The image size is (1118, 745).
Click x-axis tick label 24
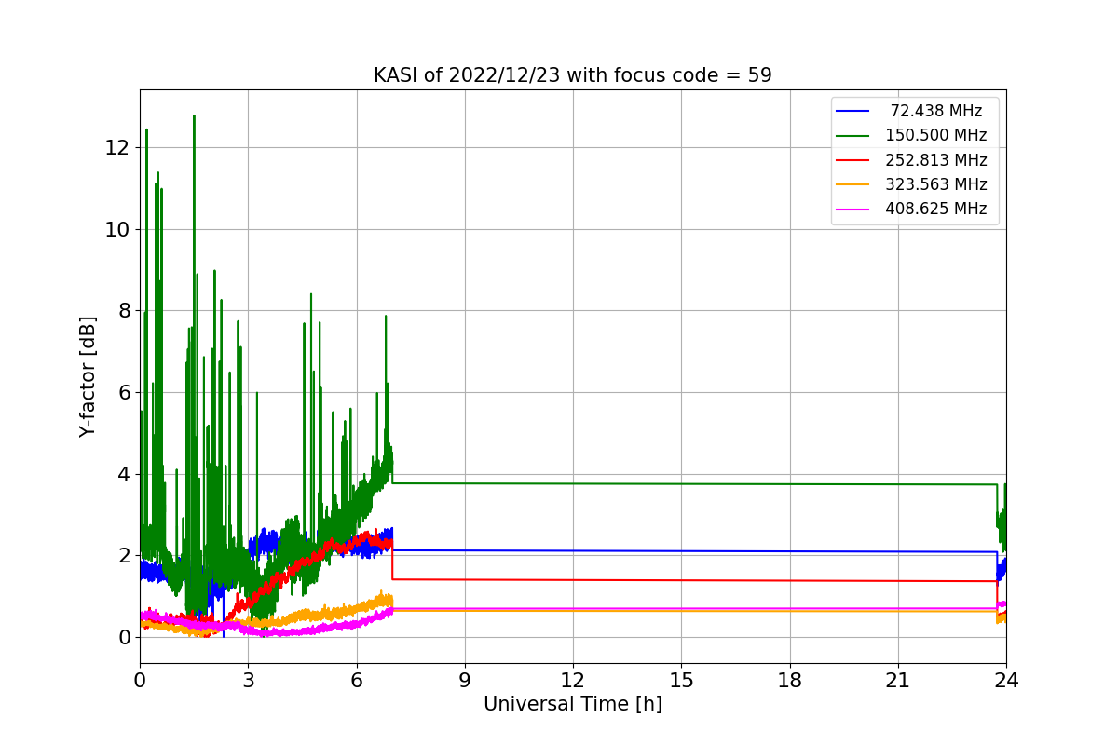pyautogui.click(x=1006, y=681)
